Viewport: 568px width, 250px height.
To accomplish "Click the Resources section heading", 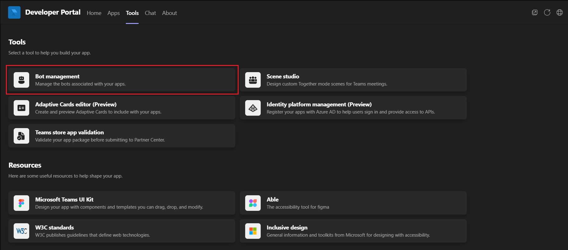I will pyautogui.click(x=25, y=165).
